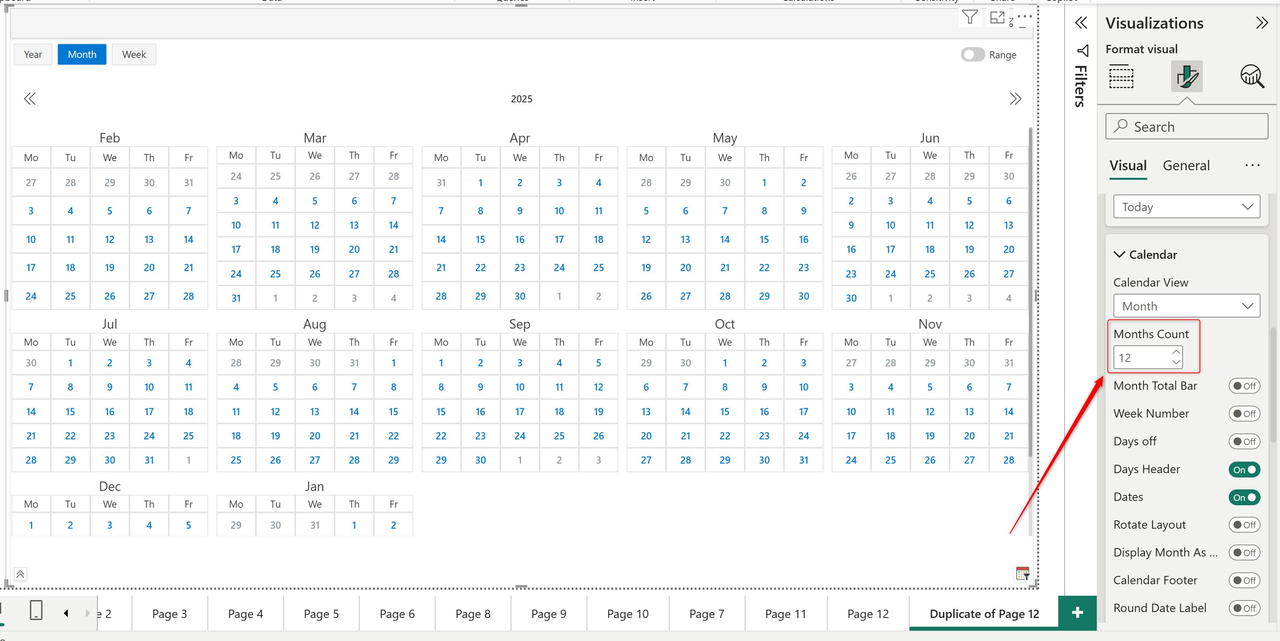
Task: Open the visual's more options ellipsis
Action: coord(1024,16)
